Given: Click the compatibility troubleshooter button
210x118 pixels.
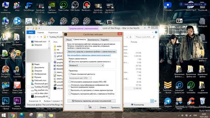Looking at the screenshot, I should 92,51.
